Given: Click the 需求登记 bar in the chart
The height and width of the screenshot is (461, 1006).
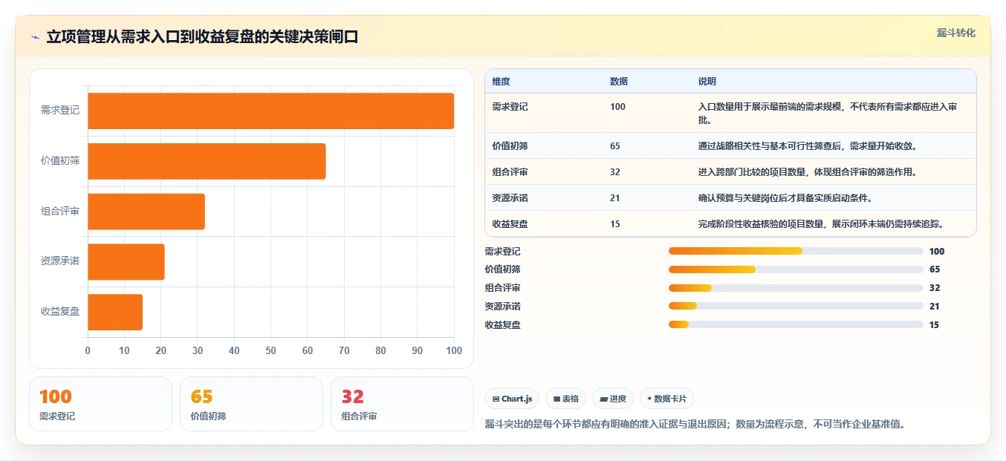Looking at the screenshot, I should pos(270,111).
